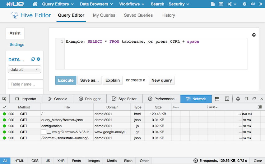
Task: Expand the Security menu
Action: (179, 4)
